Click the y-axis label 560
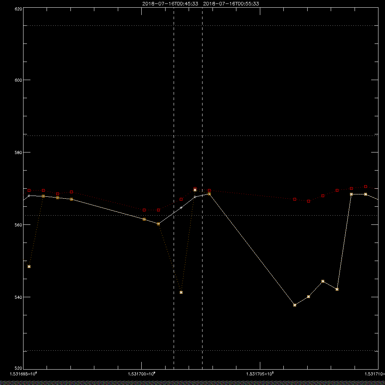 (x=18, y=225)
